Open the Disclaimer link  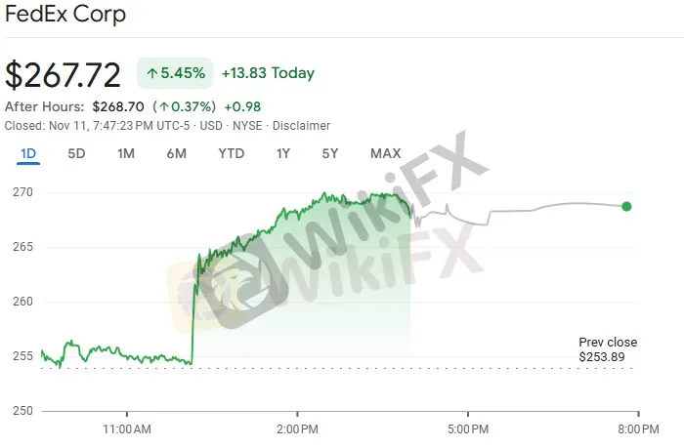301,126
